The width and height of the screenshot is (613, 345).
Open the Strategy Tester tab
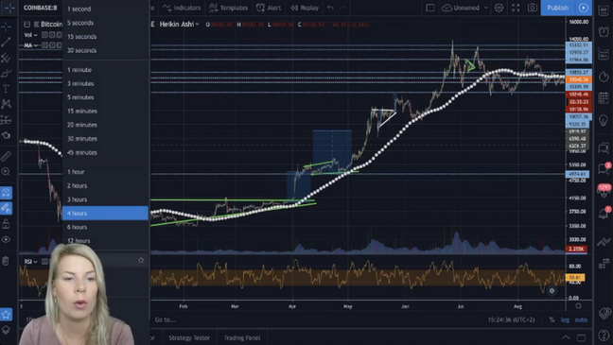[189, 337]
